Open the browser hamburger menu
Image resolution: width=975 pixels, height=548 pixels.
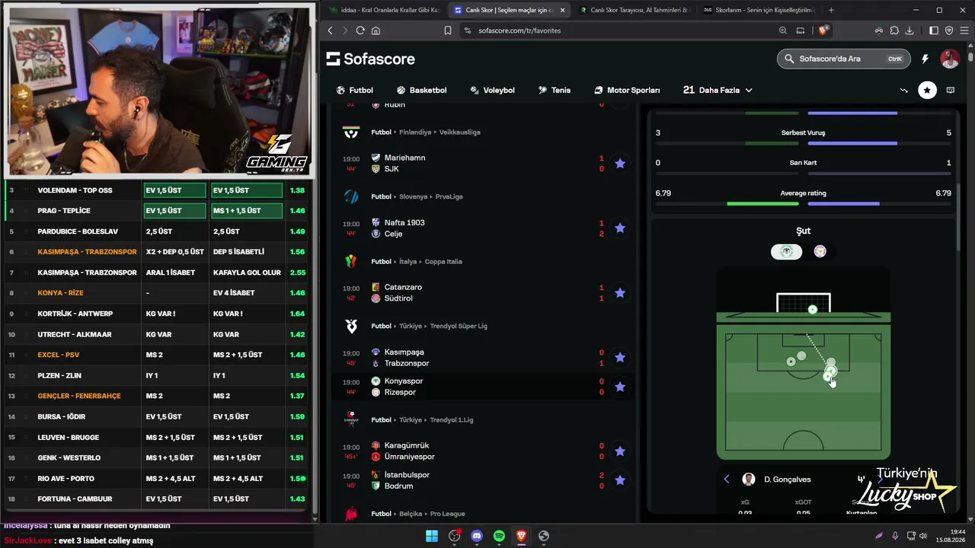coord(964,30)
